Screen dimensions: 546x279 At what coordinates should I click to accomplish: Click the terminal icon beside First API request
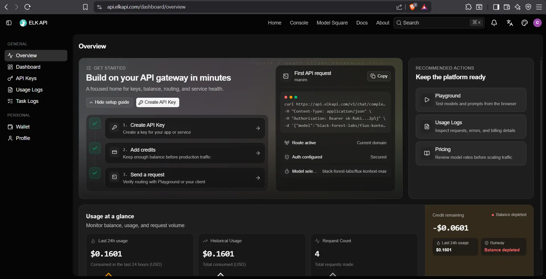pos(286,76)
